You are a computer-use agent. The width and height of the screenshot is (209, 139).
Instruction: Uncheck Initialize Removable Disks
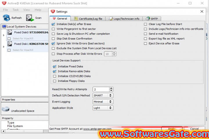[55, 72]
